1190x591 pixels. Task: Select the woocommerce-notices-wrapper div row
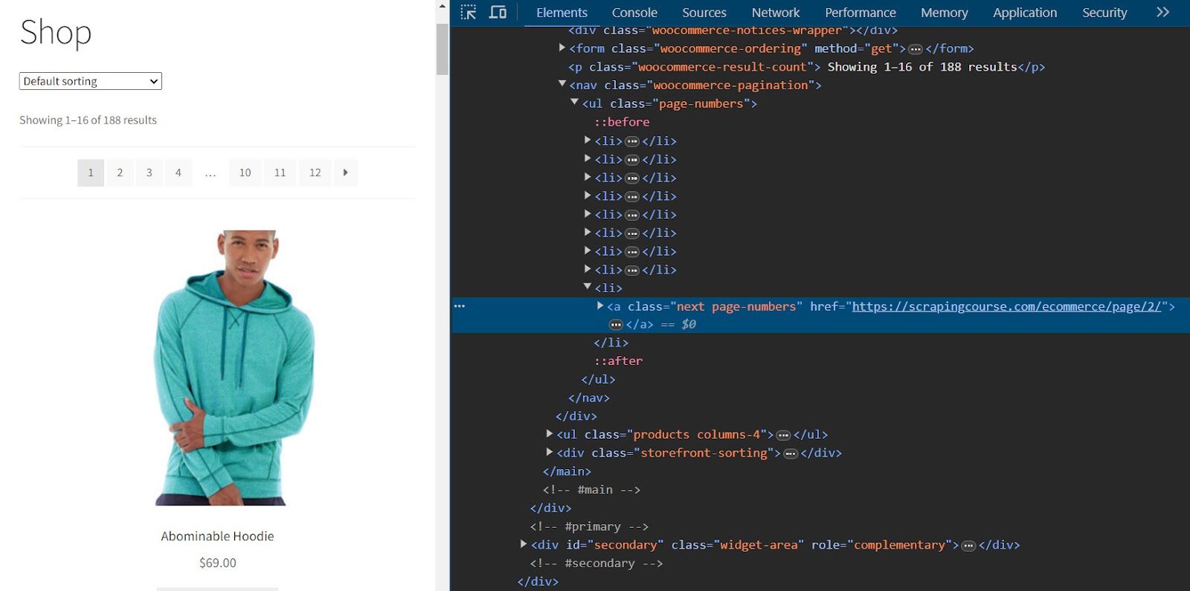pos(733,30)
